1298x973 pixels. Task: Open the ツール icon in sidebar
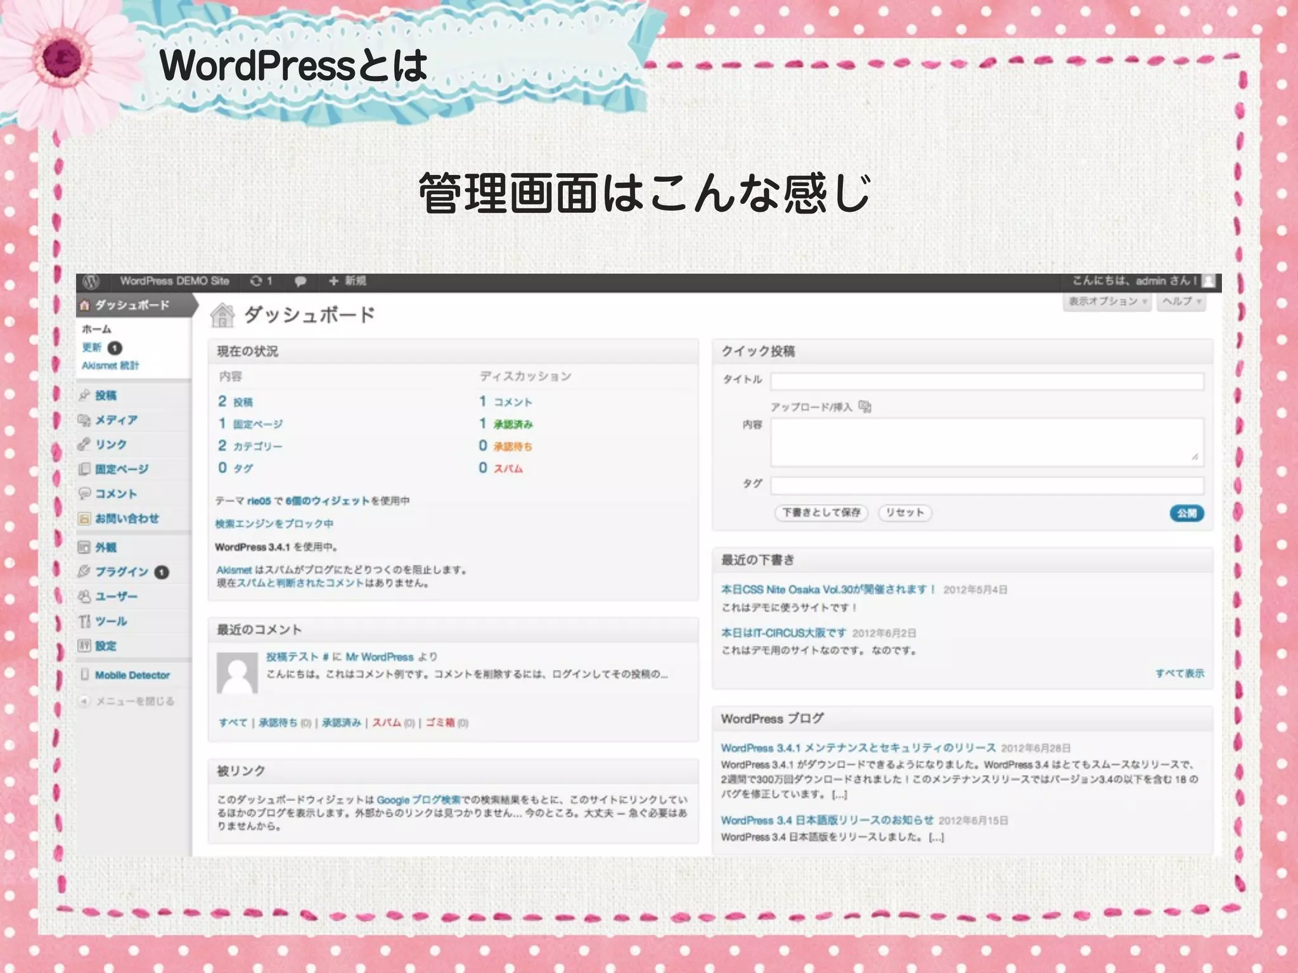(84, 621)
